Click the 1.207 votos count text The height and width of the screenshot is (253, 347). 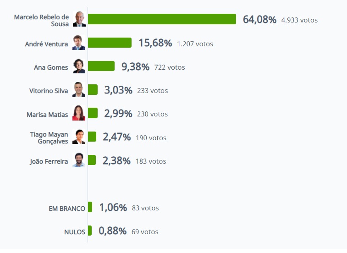(195, 44)
